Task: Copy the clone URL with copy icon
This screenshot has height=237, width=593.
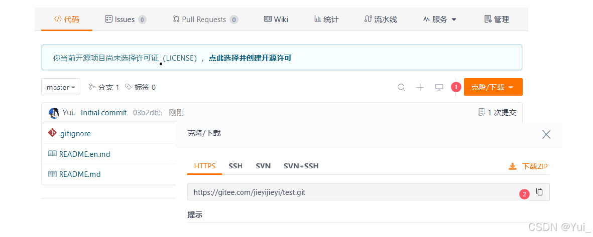Action: [x=540, y=192]
